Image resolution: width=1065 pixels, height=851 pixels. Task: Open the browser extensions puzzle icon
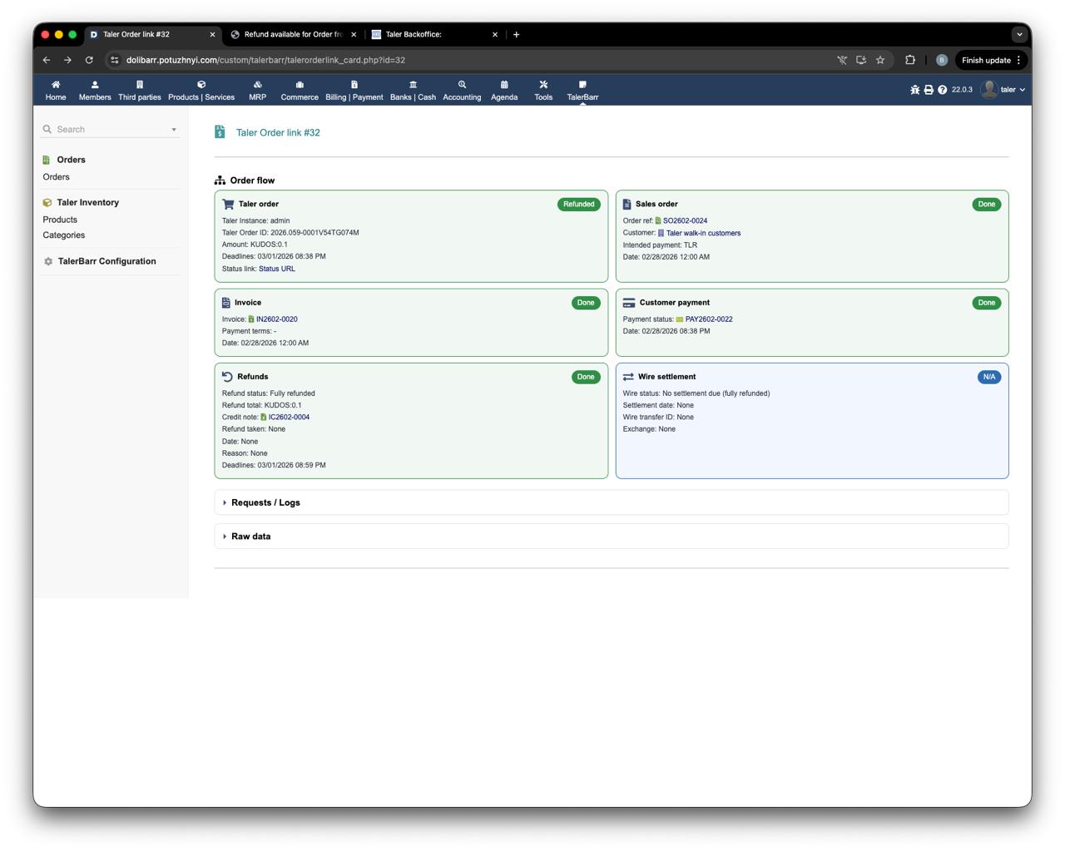click(x=910, y=60)
